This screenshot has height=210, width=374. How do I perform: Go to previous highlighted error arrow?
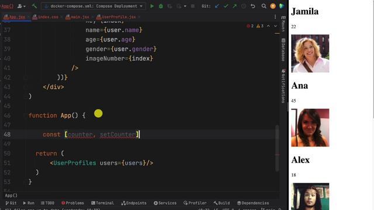point(268,26)
